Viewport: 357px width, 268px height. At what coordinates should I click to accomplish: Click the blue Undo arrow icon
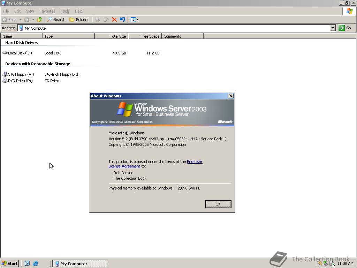click(x=122, y=20)
